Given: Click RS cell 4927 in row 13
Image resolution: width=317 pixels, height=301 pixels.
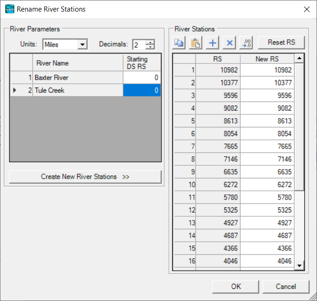Looking at the screenshot, I should point(218,223).
